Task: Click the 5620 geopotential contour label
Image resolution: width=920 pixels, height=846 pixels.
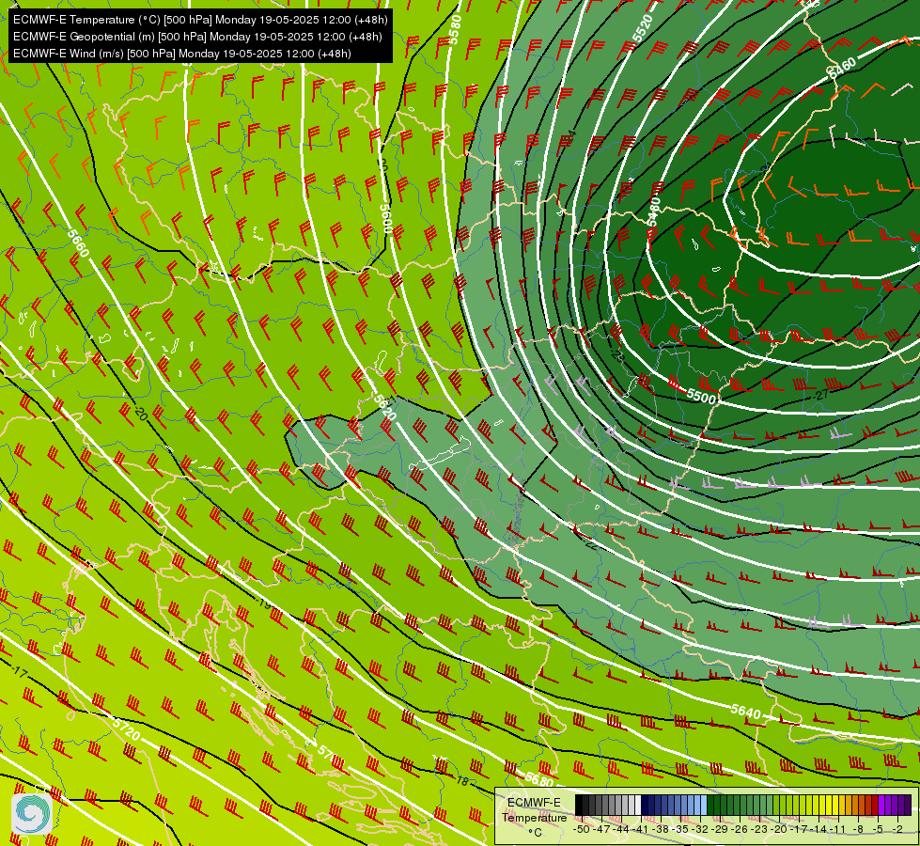Action: click(x=385, y=406)
